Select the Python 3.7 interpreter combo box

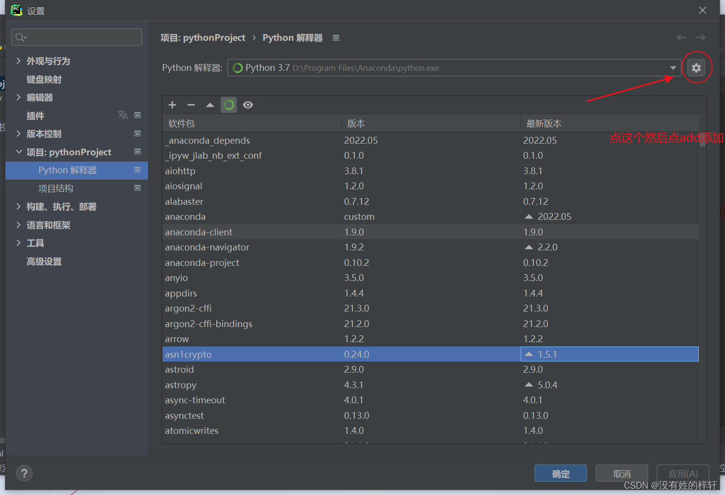[454, 68]
